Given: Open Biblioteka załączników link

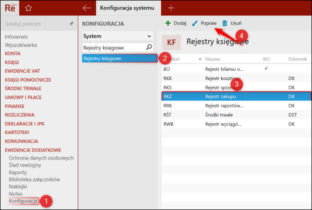Looking at the screenshot, I should coord(34,179).
